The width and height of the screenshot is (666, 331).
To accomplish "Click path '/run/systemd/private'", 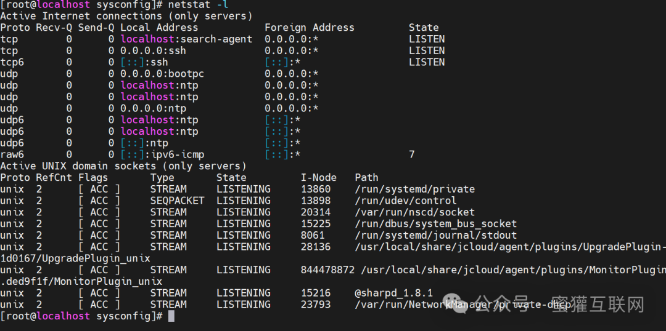I will click(x=414, y=189).
